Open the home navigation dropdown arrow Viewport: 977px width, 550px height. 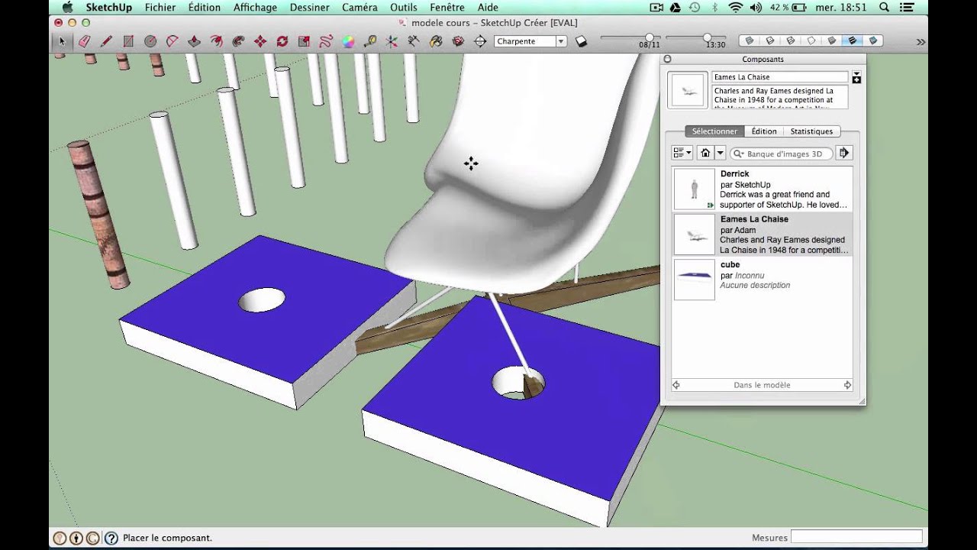[x=720, y=153]
